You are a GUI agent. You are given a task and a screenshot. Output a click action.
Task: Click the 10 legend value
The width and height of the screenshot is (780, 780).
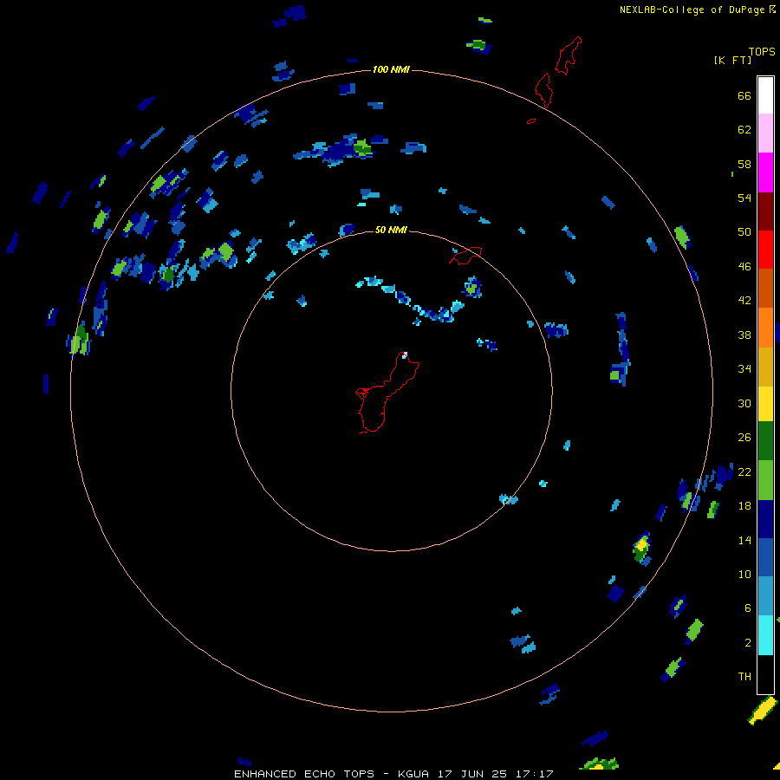tap(744, 575)
